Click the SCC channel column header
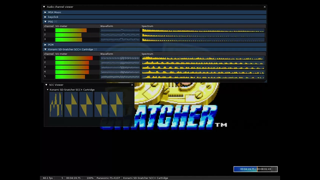 [x=49, y=54]
